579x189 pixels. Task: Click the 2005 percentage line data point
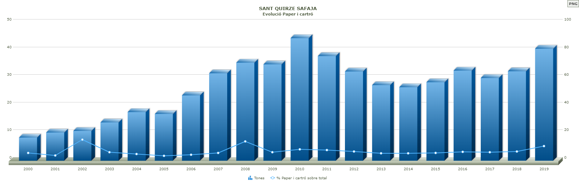[164, 156]
